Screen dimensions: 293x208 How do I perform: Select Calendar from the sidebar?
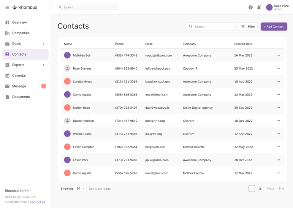pyautogui.click(x=19, y=76)
